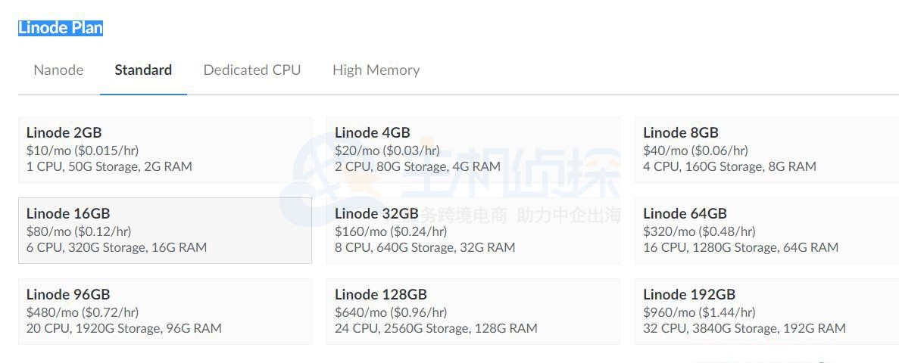The width and height of the screenshot is (899, 363).
Task: Click the 16 CPU, 1280G Storage specs
Action: click(x=740, y=247)
